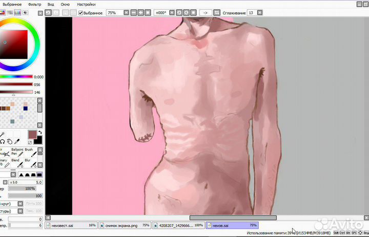Click the canvas horizontal scrollbar thumb
Viewport: 369px width, 237px height.
coord(233,218)
